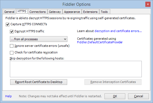Image resolution: width=153 pixels, height=103 pixels.
Task: Open the Appearance tab
Action: tap(72, 12)
